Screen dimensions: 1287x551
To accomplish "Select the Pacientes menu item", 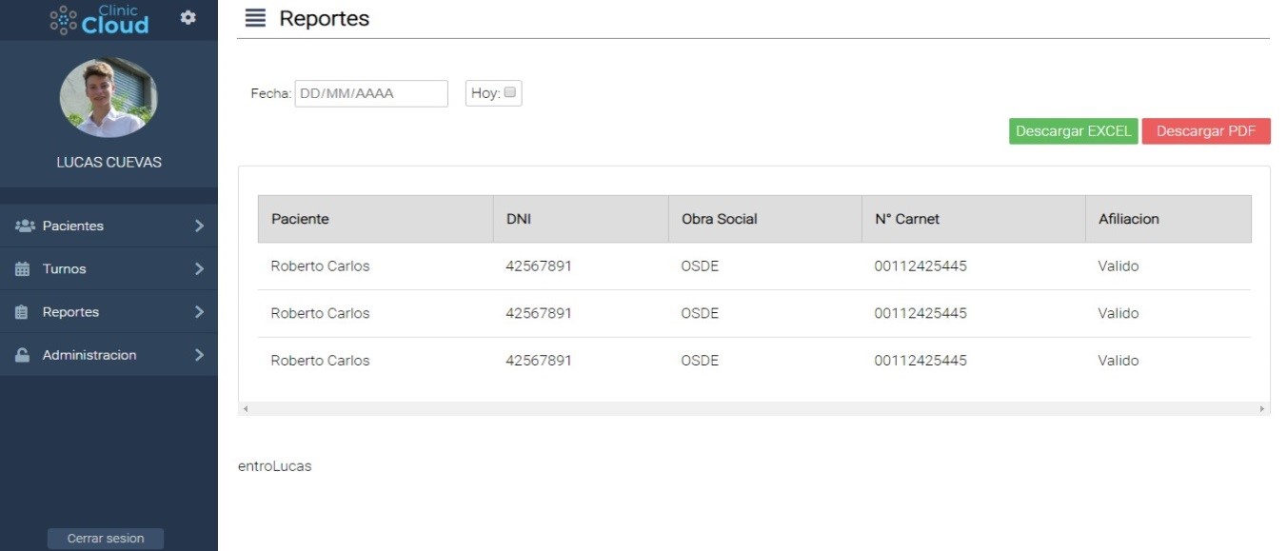I will pos(109,226).
